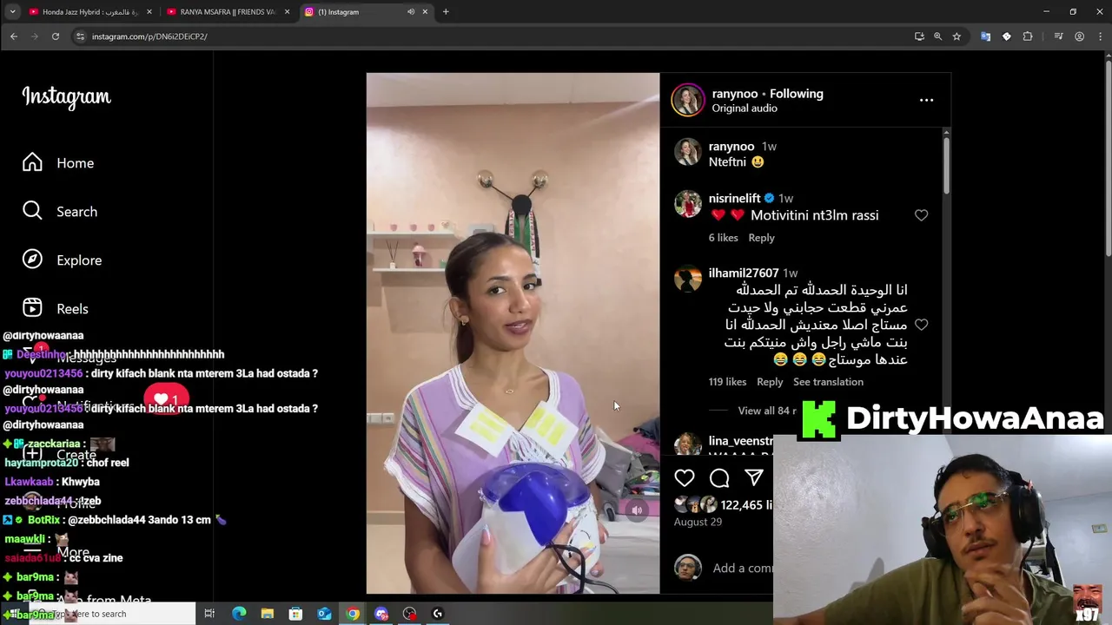Open Microsoft Store from taskbar
The height and width of the screenshot is (625, 1112).
(x=295, y=614)
